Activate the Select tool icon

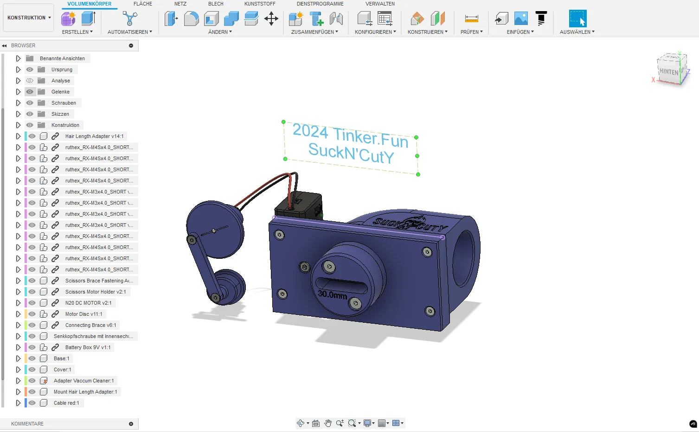pos(578,19)
